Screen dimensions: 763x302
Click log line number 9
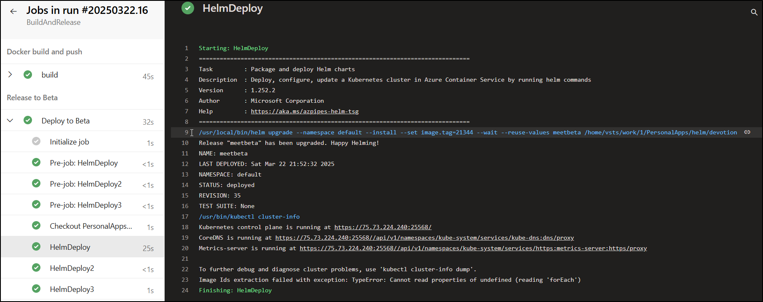click(x=187, y=132)
